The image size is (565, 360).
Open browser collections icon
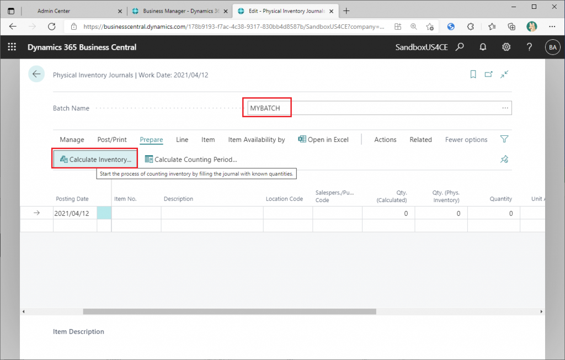pos(511,27)
